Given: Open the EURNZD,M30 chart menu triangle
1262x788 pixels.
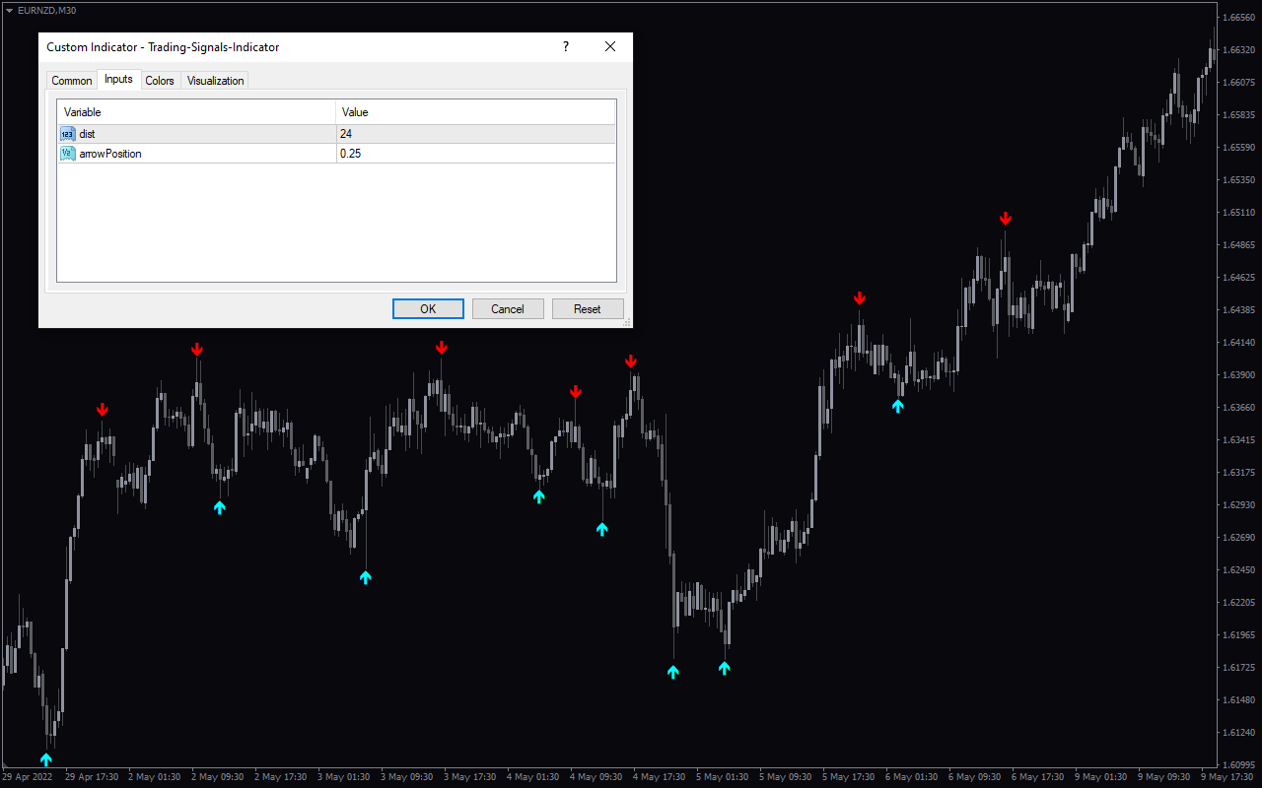Looking at the screenshot, I should [x=9, y=10].
